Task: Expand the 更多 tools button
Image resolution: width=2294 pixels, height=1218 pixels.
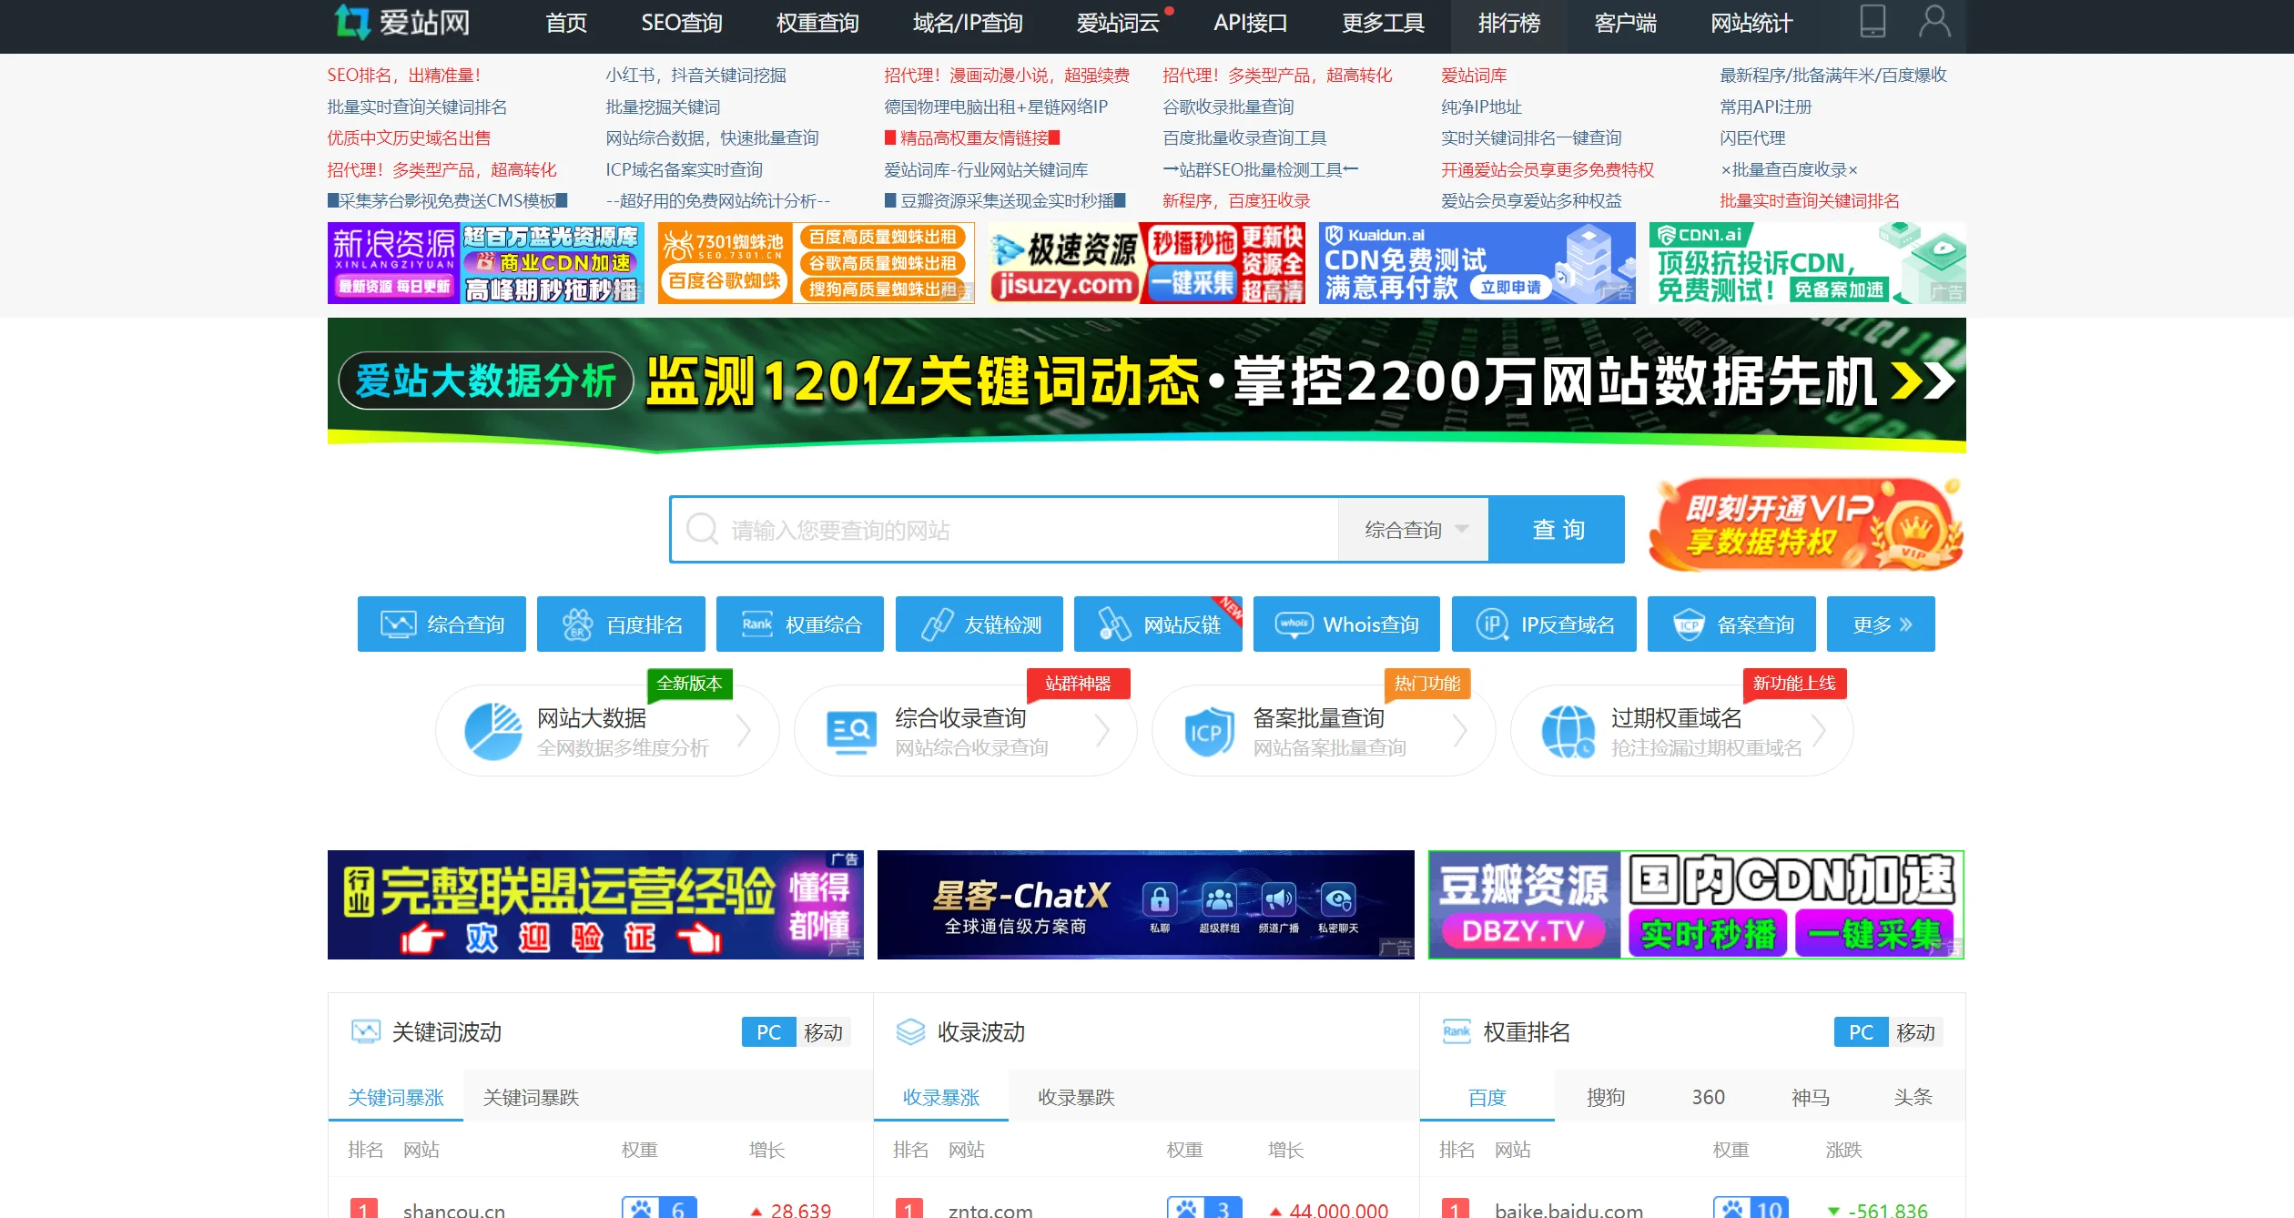Action: 1881,624
